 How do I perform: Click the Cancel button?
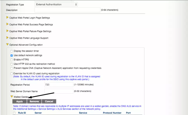coord(49,101)
